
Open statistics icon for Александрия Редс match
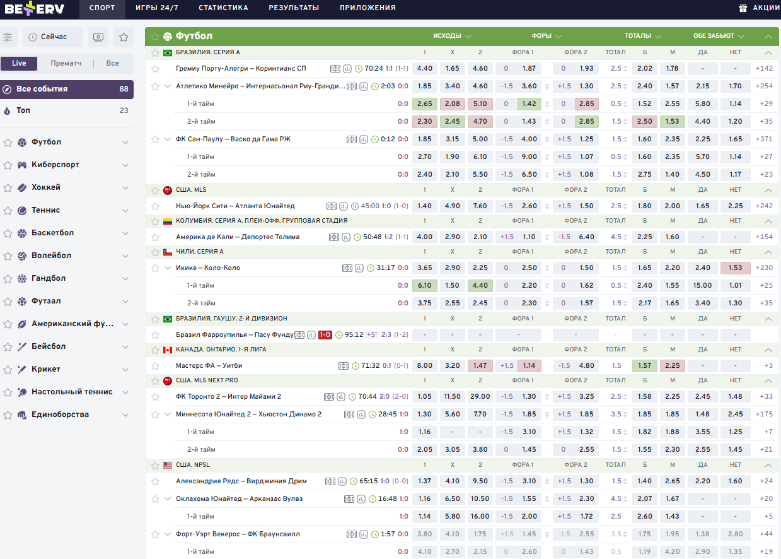pos(341,481)
